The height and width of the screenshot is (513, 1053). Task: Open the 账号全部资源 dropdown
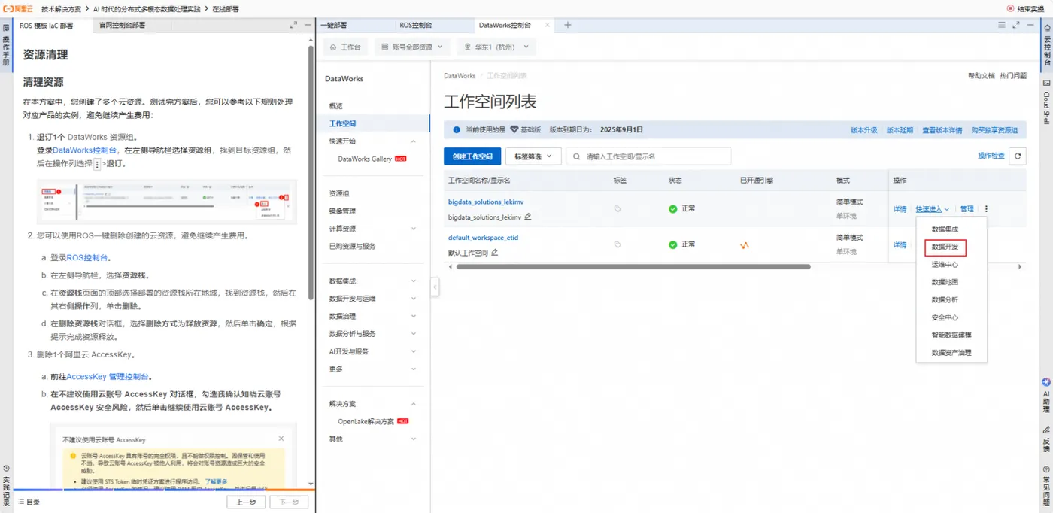tap(412, 47)
